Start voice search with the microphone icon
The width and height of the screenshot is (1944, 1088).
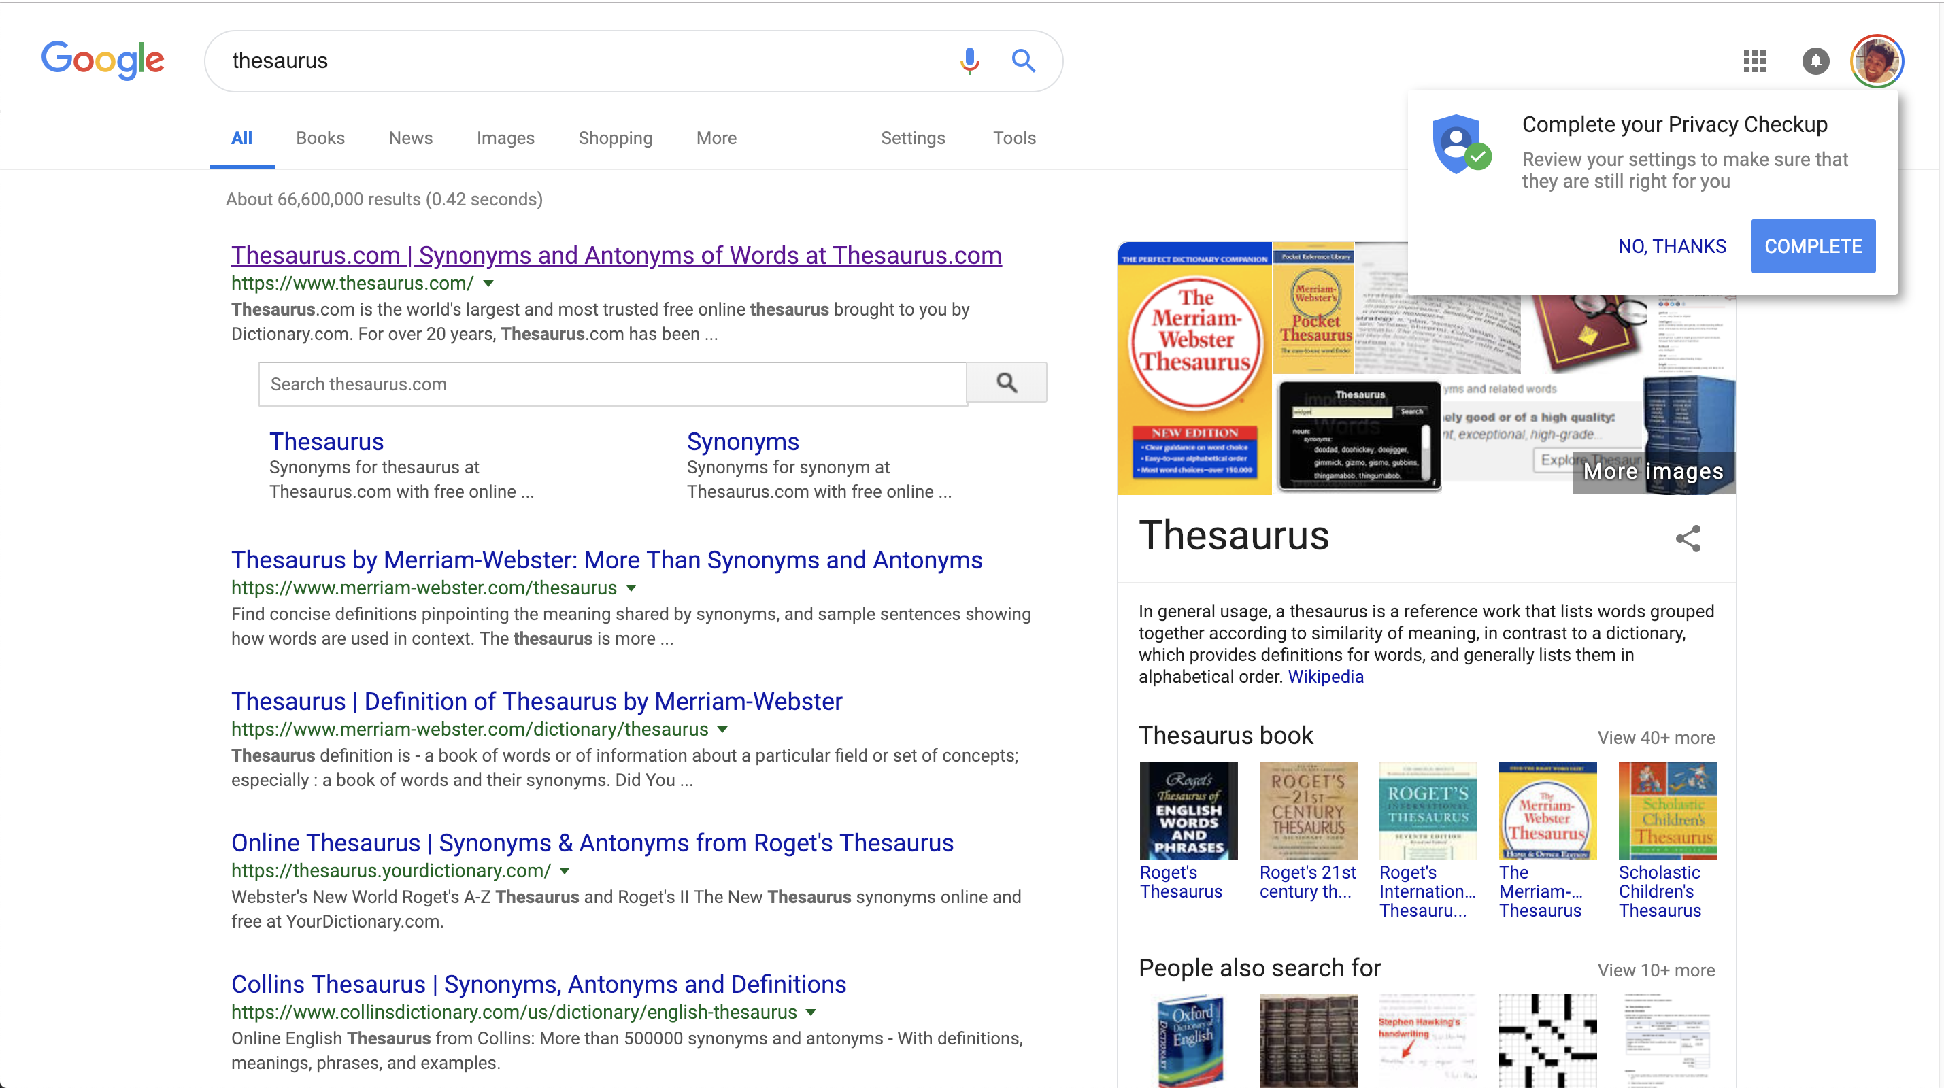(x=970, y=61)
